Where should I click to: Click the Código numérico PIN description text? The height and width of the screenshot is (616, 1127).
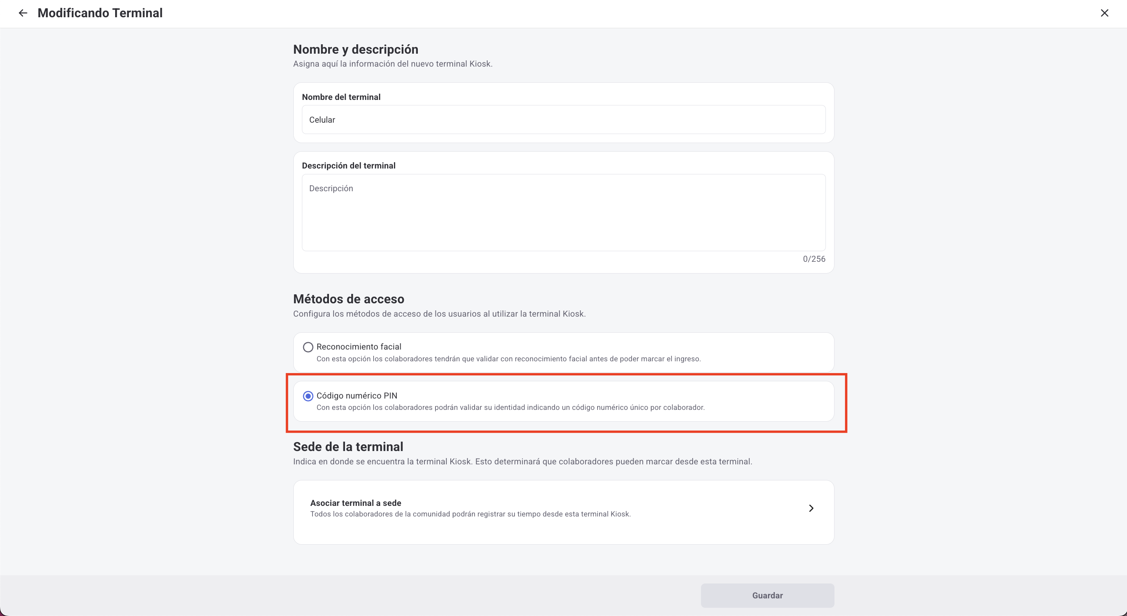(510, 408)
